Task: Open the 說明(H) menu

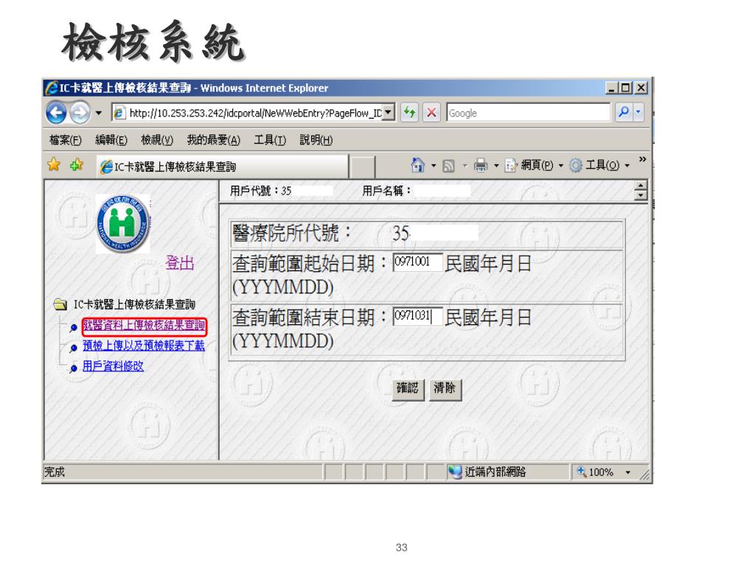Action: point(316,140)
